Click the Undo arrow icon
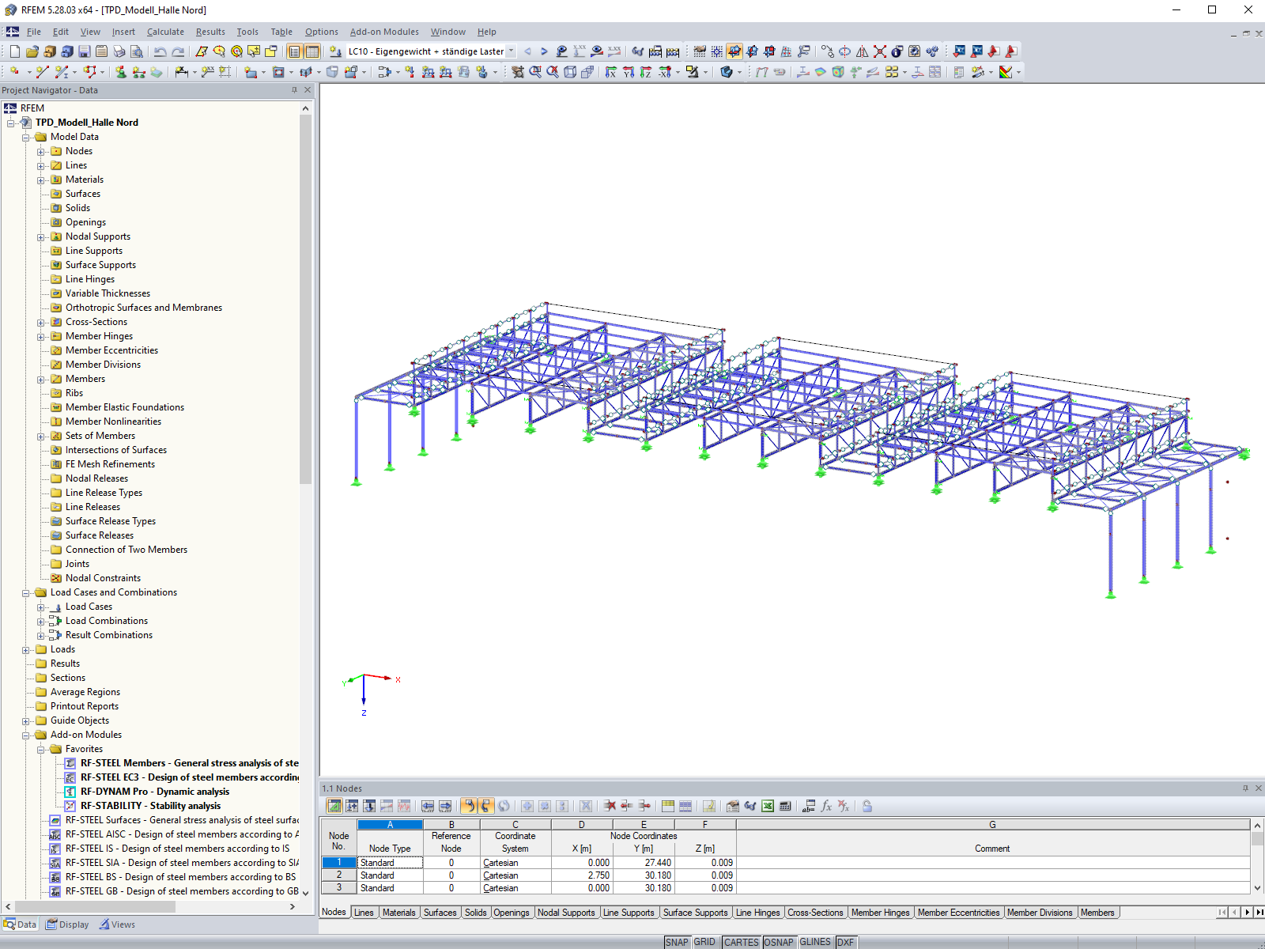This screenshot has width=1265, height=949. coord(160,51)
